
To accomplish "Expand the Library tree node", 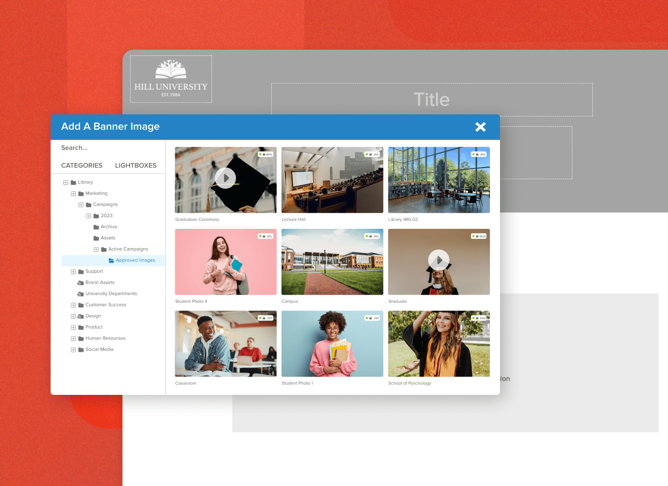I will point(66,182).
